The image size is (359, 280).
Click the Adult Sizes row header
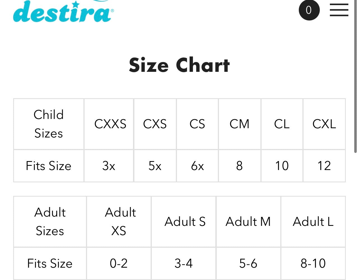(x=50, y=222)
